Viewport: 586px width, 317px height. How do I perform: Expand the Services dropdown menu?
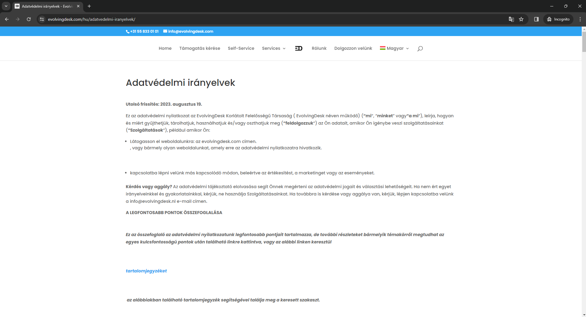coord(274,48)
